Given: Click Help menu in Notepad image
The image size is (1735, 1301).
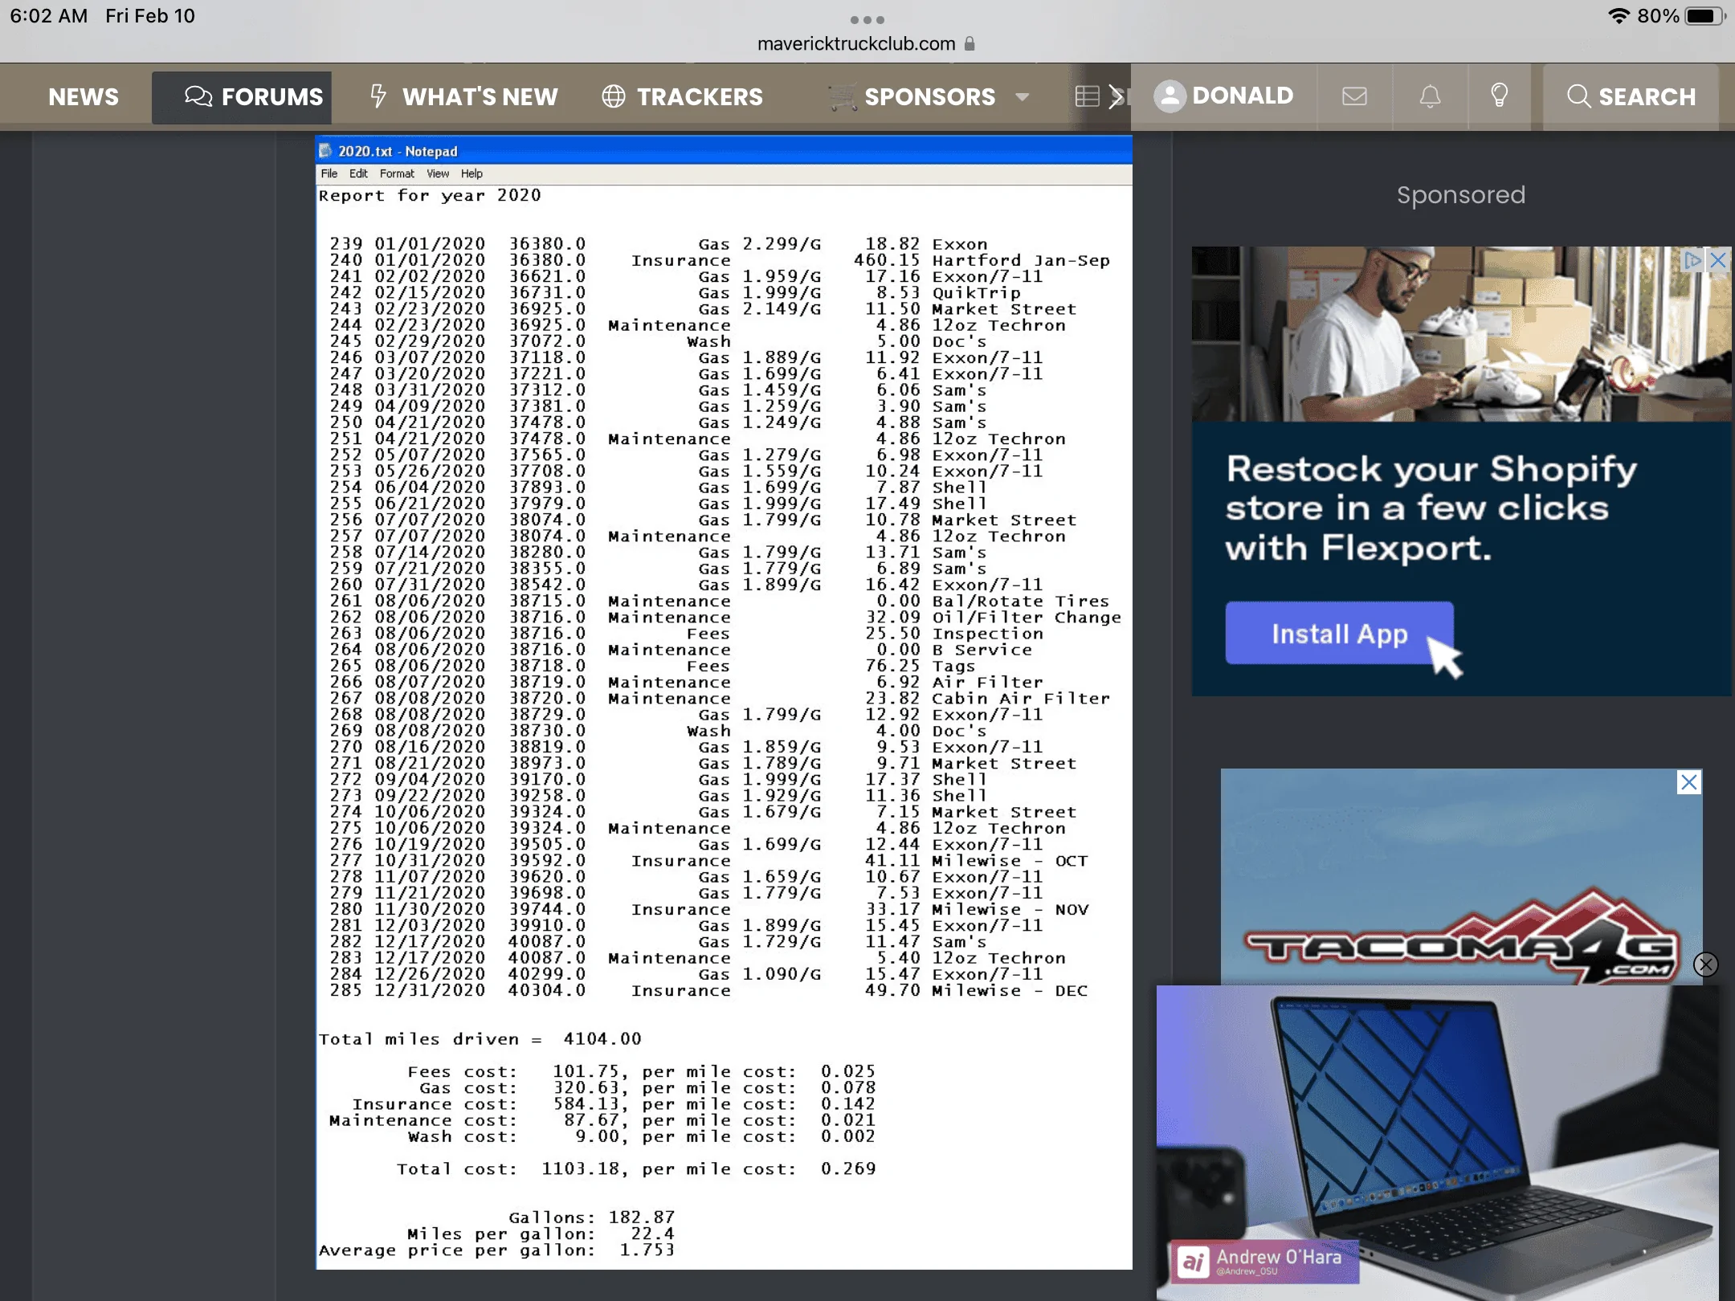Looking at the screenshot, I should pyautogui.click(x=472, y=173).
